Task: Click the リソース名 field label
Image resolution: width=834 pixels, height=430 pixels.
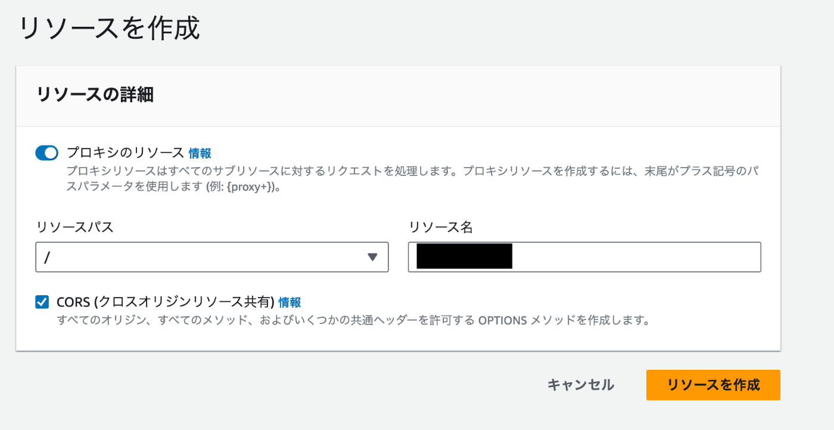Action: pyautogui.click(x=441, y=227)
